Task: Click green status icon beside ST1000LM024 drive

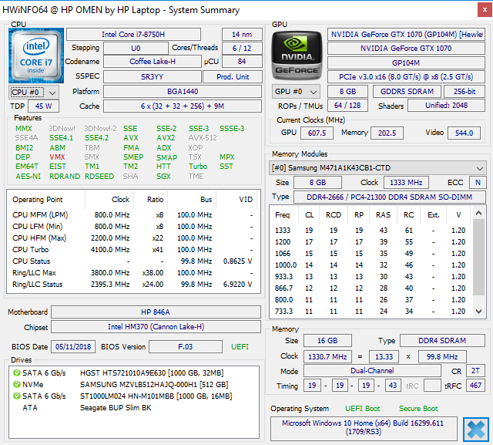Action: (16, 396)
